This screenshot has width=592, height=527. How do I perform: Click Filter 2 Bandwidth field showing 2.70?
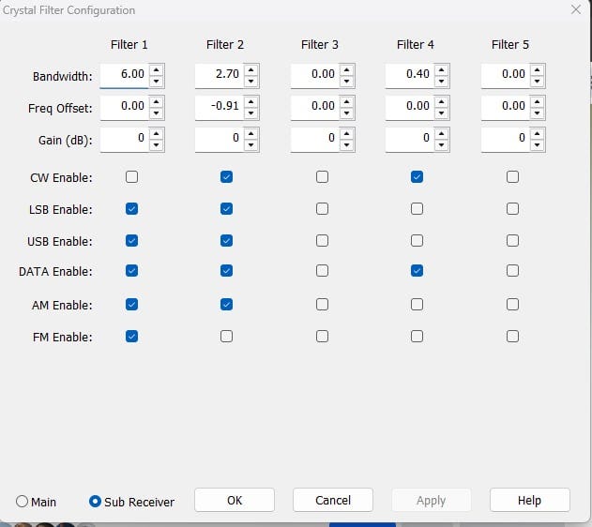coord(220,75)
